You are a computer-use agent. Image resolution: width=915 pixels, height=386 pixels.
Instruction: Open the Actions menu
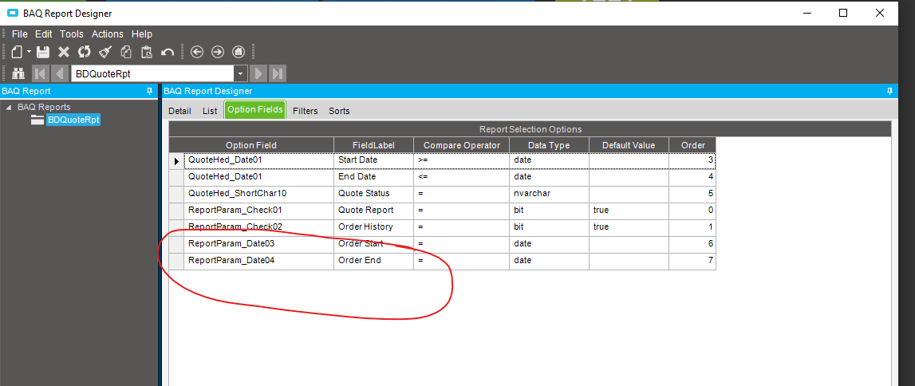point(108,33)
